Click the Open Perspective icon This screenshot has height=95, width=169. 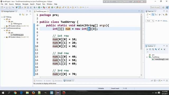coord(163,7)
